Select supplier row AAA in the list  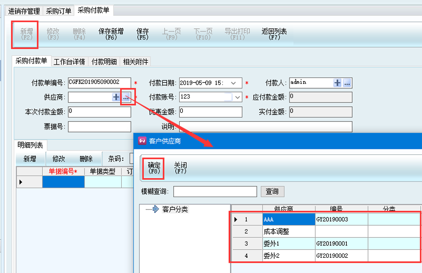coord(288,219)
